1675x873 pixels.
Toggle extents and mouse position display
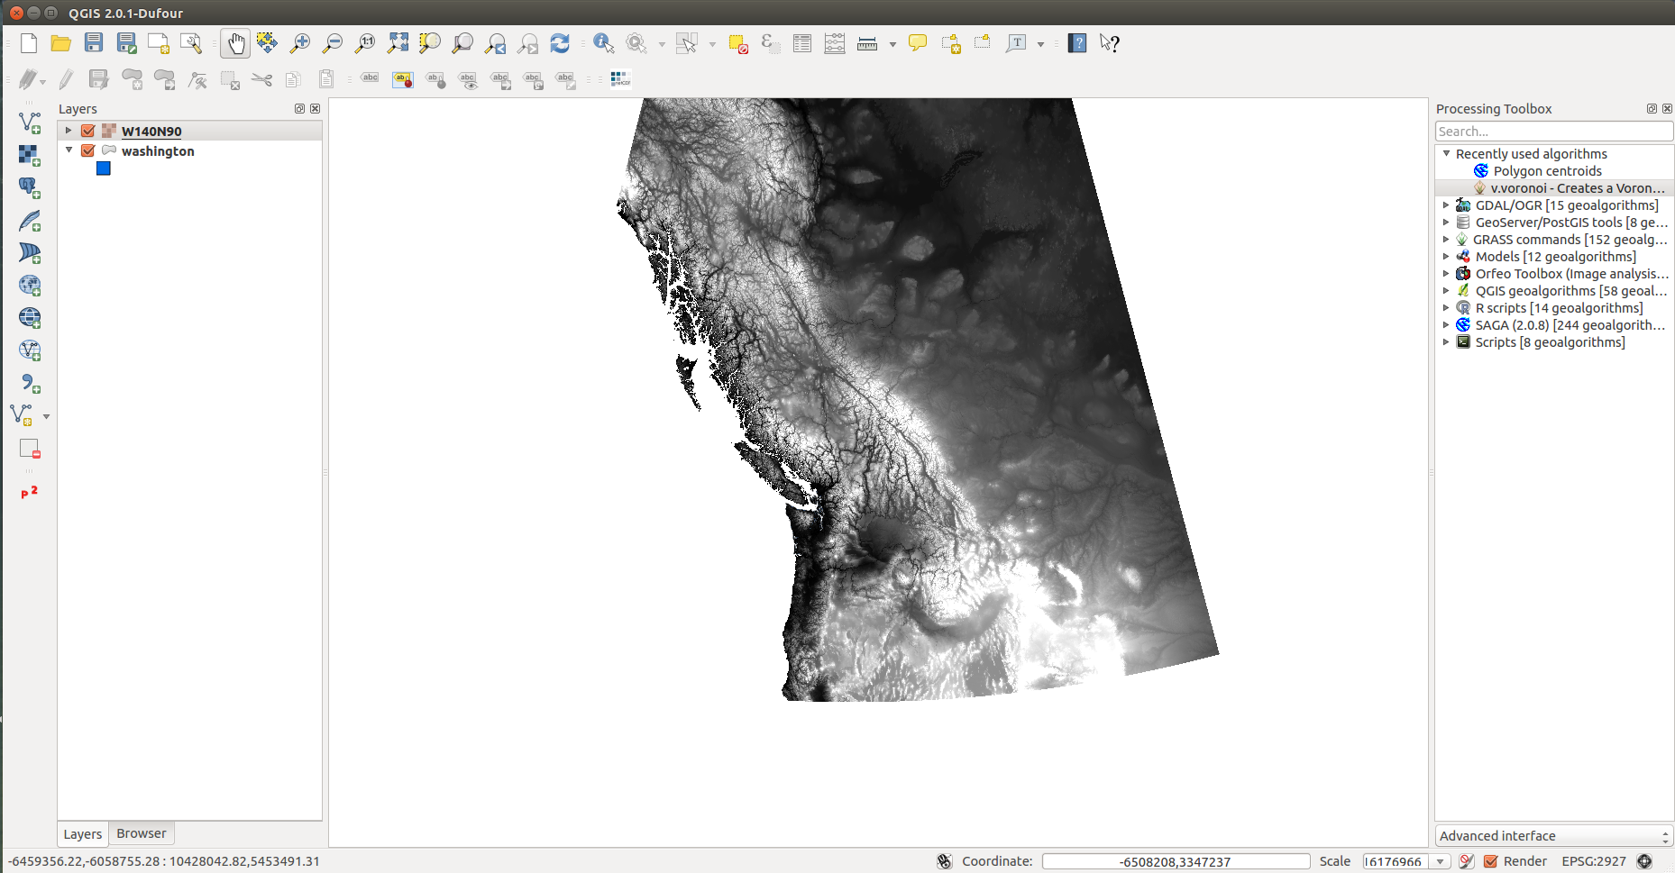click(944, 861)
